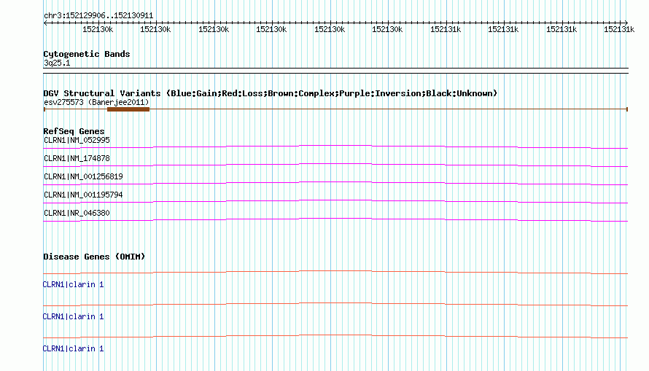Viewport: 649px width, 371px height.
Task: Click the magenta gene line under CLRN1|NM_052995
Action: click(335, 147)
